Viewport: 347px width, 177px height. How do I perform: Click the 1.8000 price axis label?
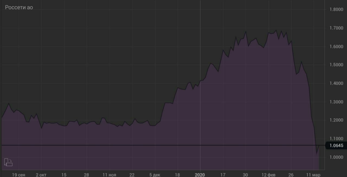point(336,9)
